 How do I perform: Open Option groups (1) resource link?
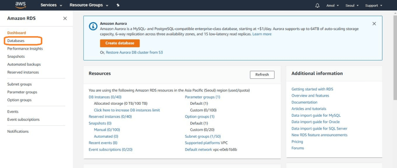coord(200,116)
